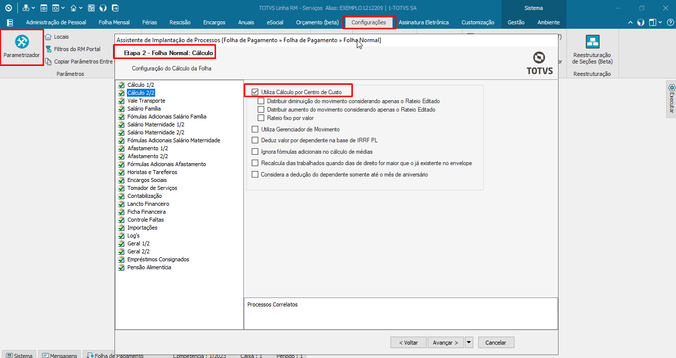This screenshot has width=676, height=358.
Task: Check Distribuir diminuição do movimento option
Action: (x=261, y=101)
